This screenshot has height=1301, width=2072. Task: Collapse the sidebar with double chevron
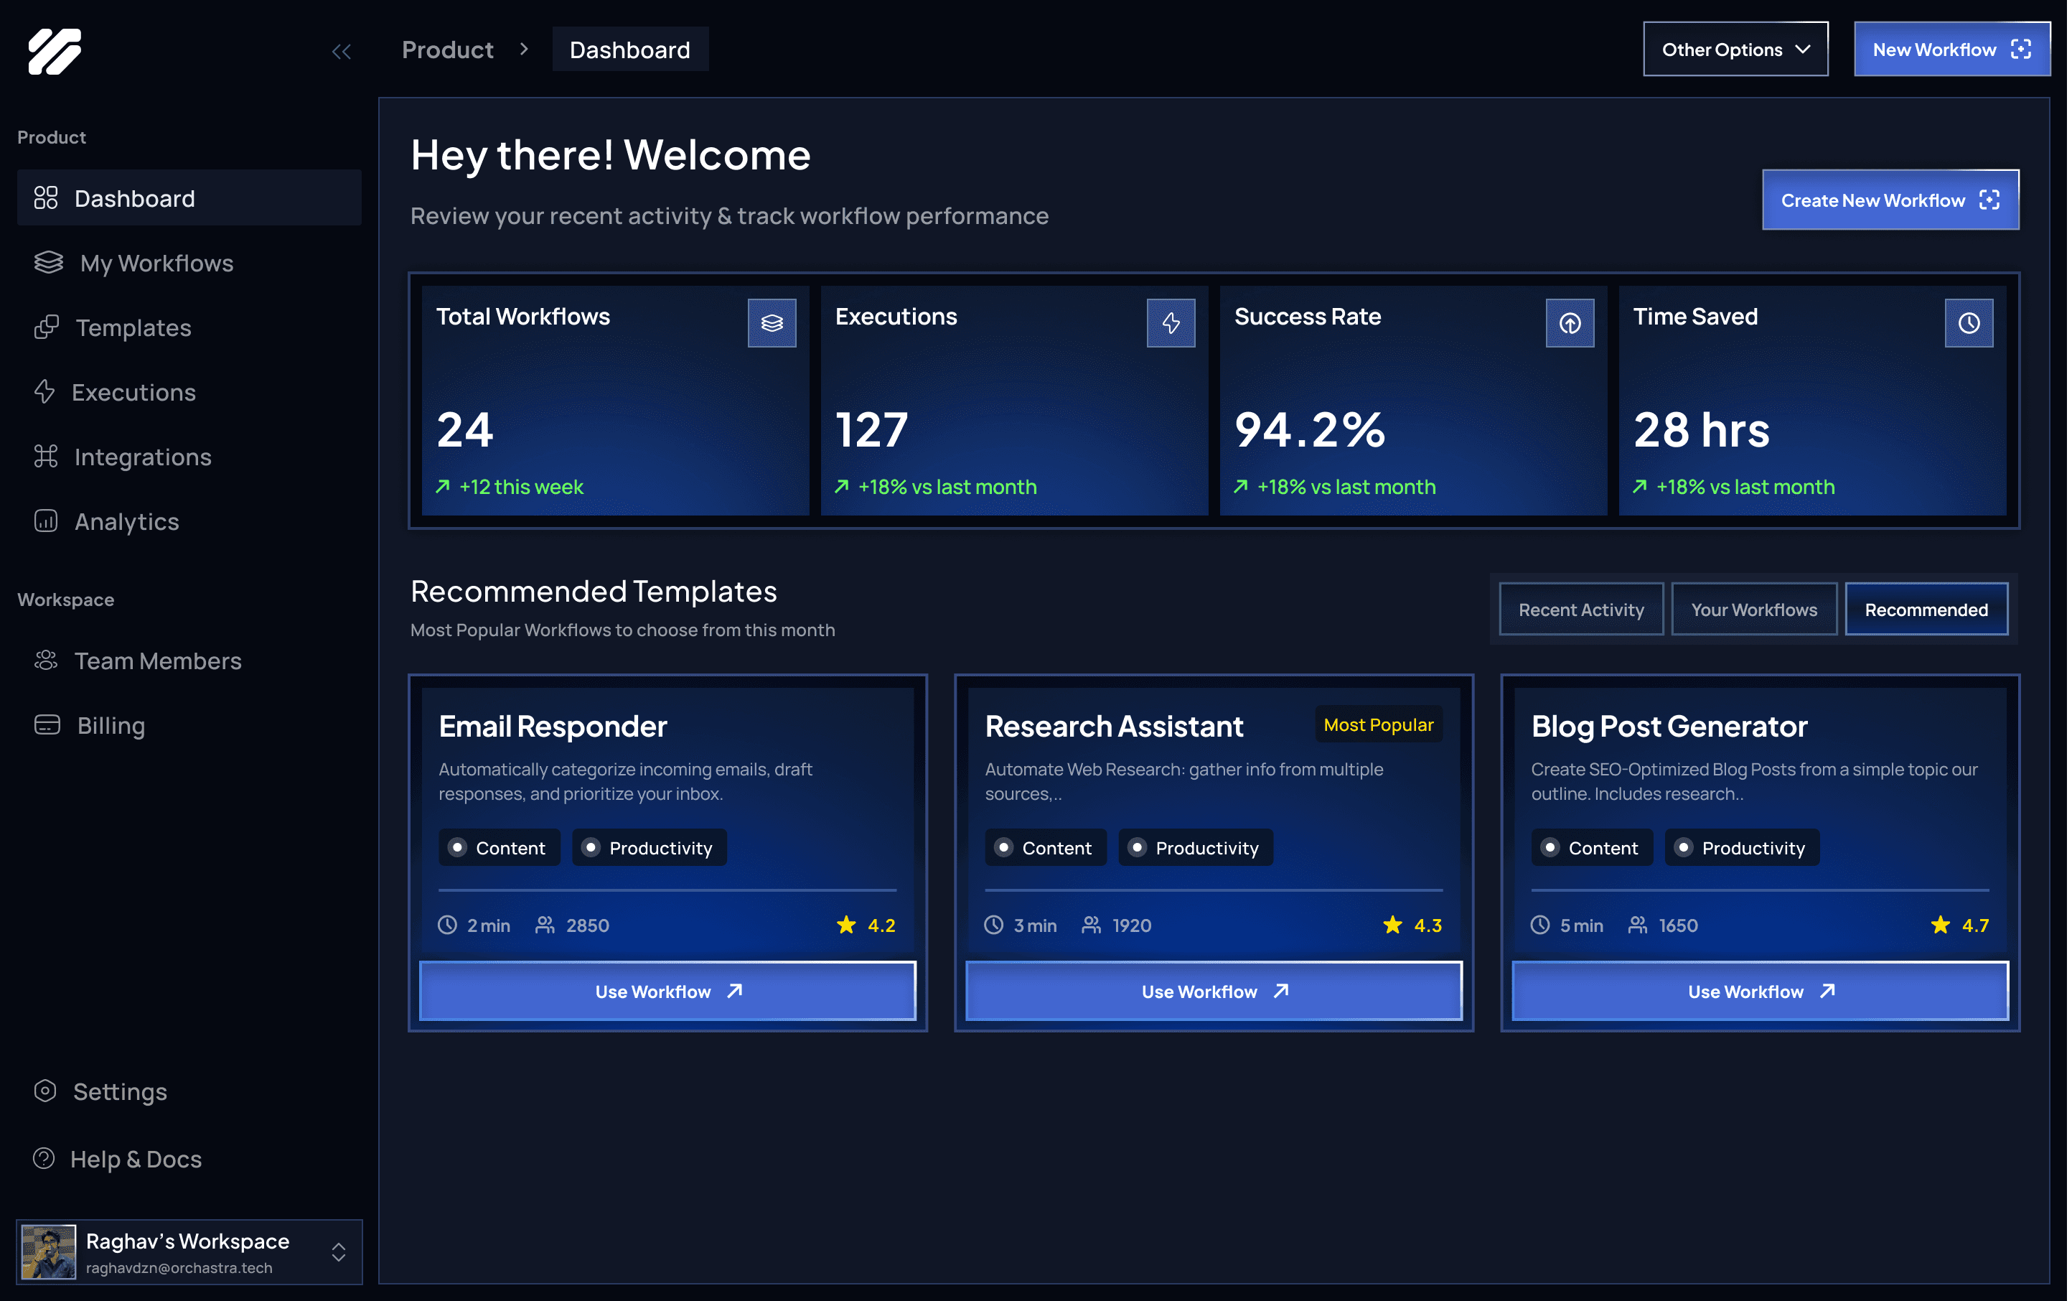tap(342, 52)
